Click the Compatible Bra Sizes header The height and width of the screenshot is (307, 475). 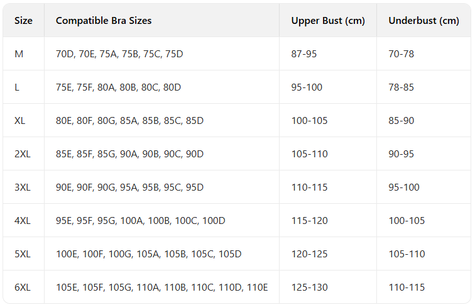point(104,21)
